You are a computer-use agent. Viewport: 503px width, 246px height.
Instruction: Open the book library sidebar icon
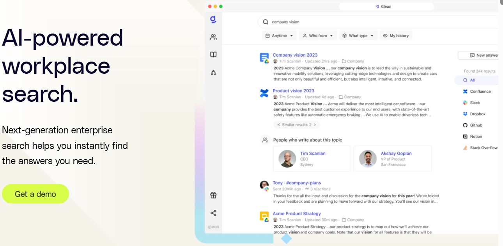click(213, 55)
